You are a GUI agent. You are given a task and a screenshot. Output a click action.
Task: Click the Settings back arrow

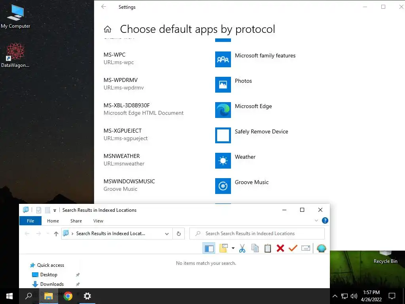point(104,7)
